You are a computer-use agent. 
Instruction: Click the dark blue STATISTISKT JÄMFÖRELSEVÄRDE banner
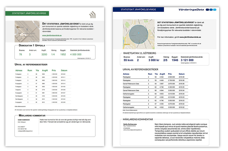[x=138, y=9]
